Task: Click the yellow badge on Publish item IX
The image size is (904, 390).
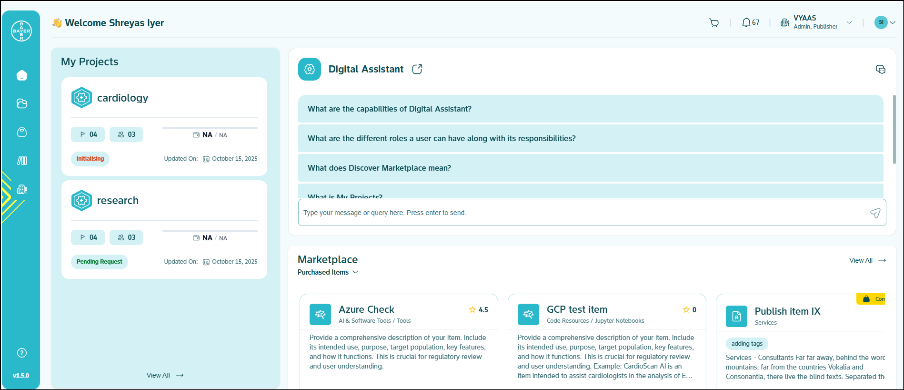Action: tap(871, 299)
